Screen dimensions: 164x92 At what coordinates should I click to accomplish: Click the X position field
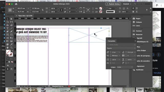click(21, 8)
